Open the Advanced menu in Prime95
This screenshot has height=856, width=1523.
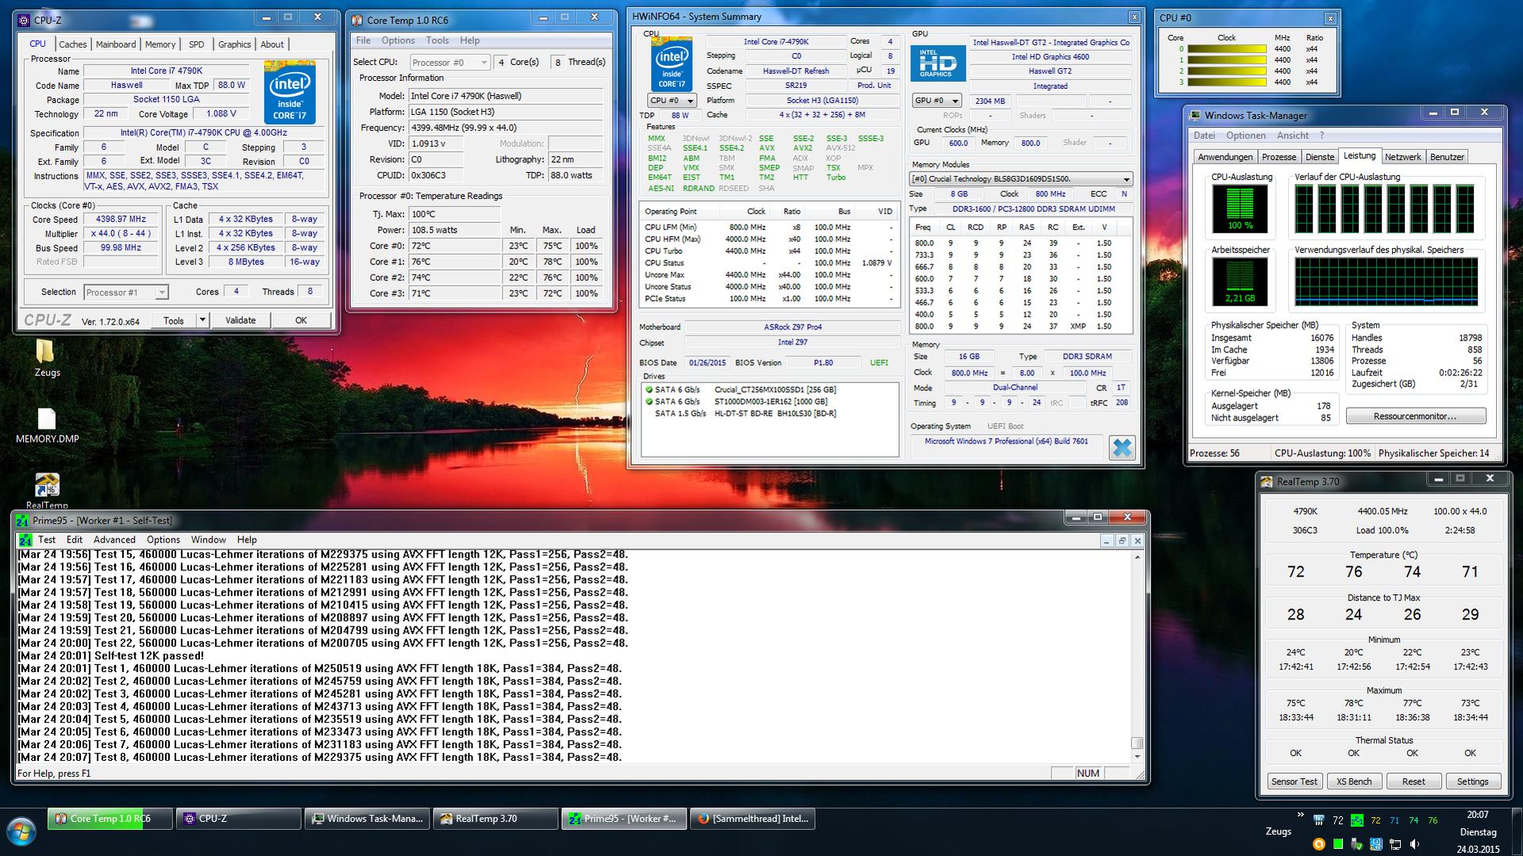114,539
